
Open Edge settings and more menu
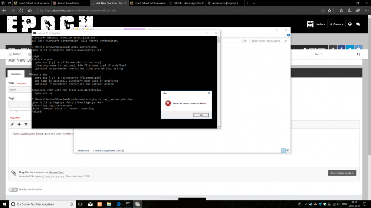[x=367, y=10]
